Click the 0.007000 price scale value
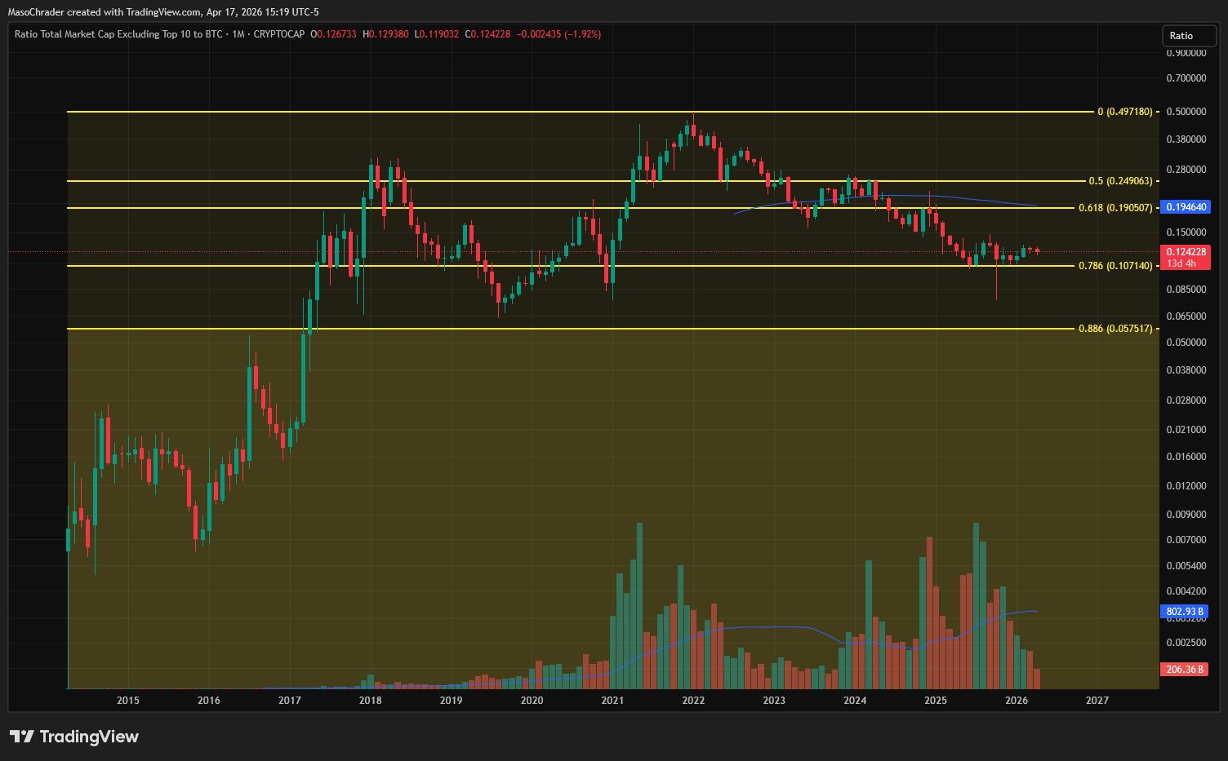The image size is (1228, 761). coord(1186,540)
